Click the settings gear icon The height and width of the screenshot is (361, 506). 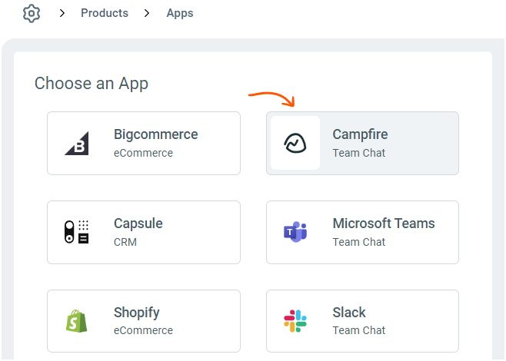(x=32, y=14)
